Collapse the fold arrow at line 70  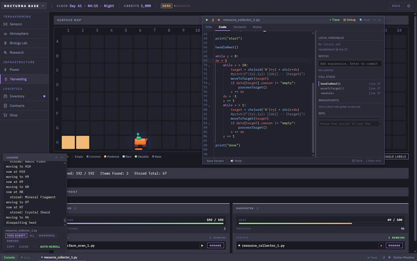point(209,66)
